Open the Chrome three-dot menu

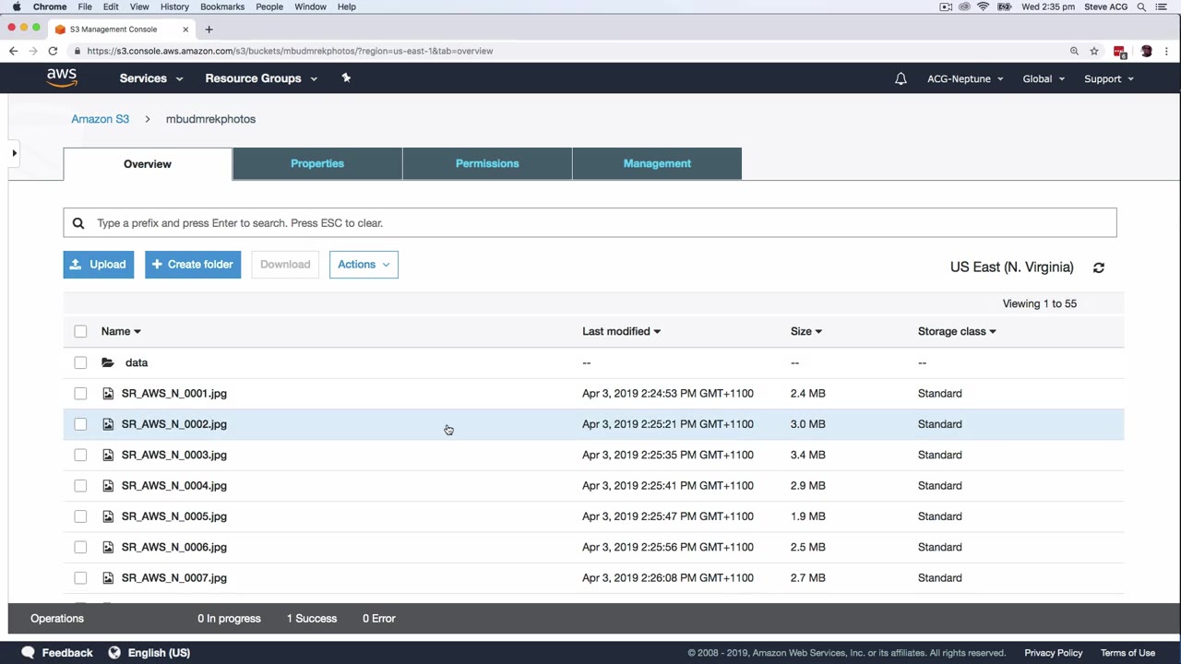1168,51
